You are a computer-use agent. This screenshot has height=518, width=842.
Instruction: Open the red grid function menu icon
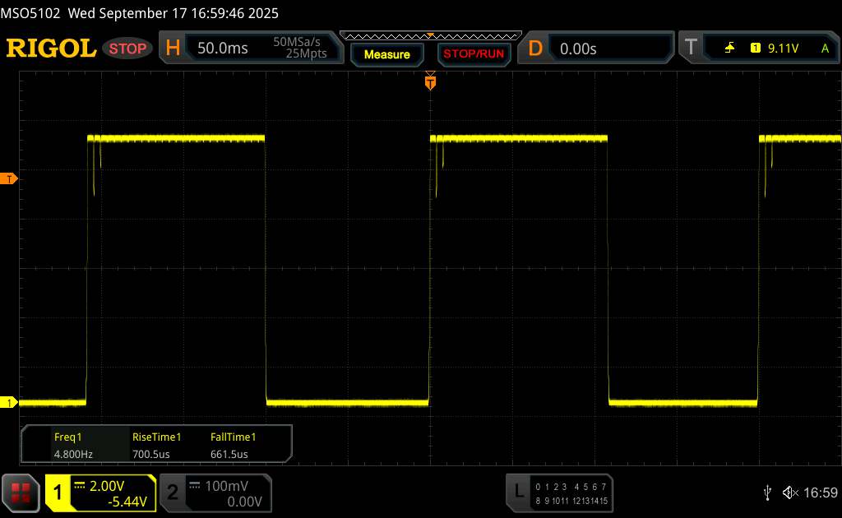pos(21,493)
